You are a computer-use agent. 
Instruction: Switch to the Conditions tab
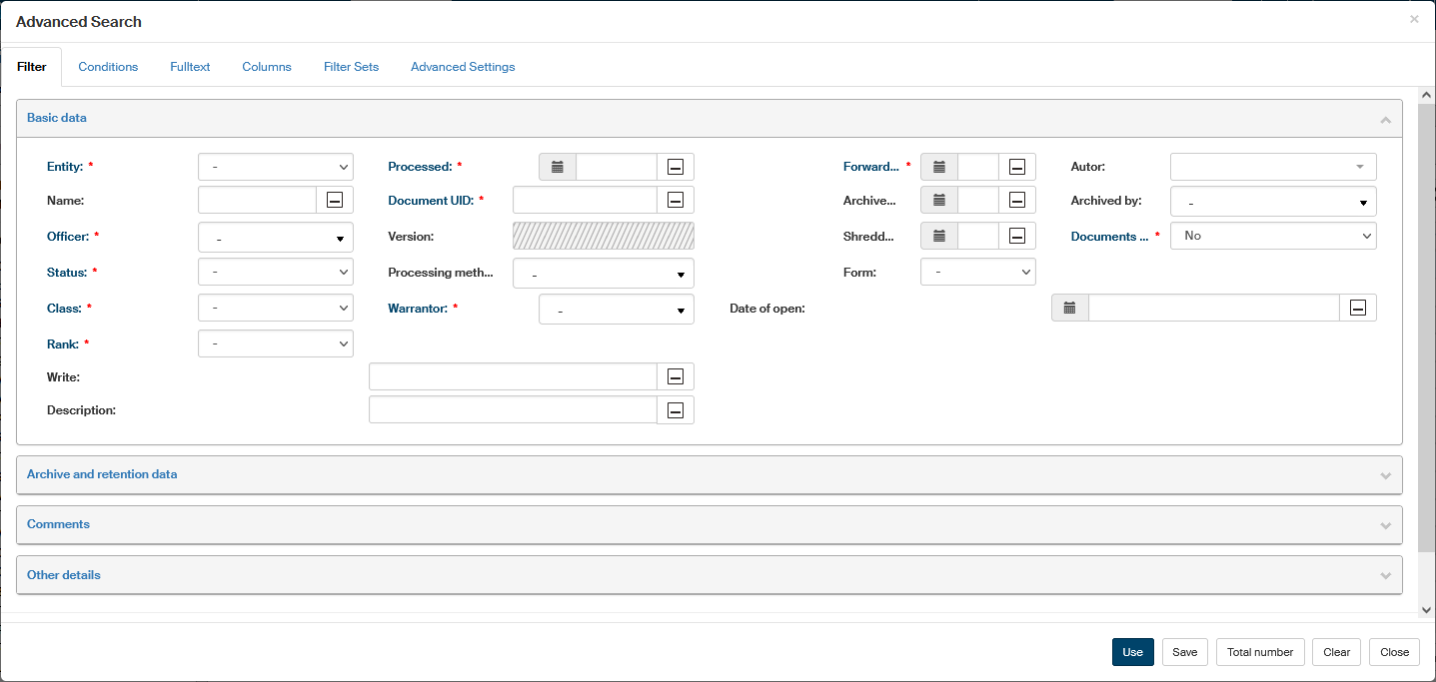point(108,67)
